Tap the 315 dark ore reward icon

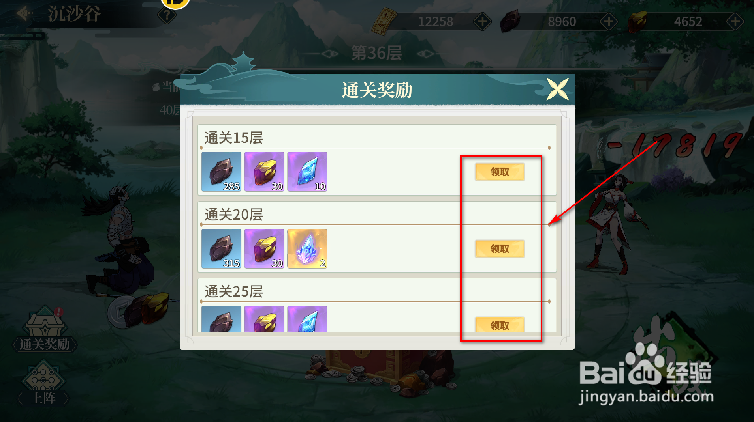pyautogui.click(x=221, y=249)
